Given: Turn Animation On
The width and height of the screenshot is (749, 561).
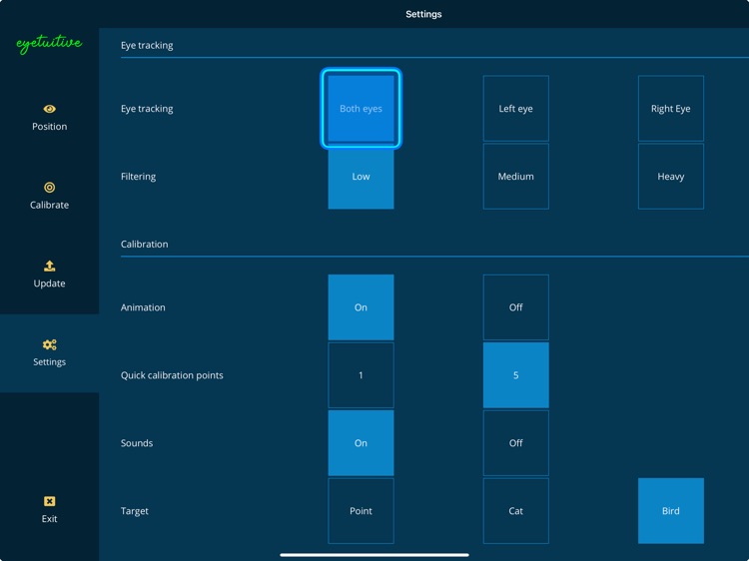Looking at the screenshot, I should (x=361, y=307).
